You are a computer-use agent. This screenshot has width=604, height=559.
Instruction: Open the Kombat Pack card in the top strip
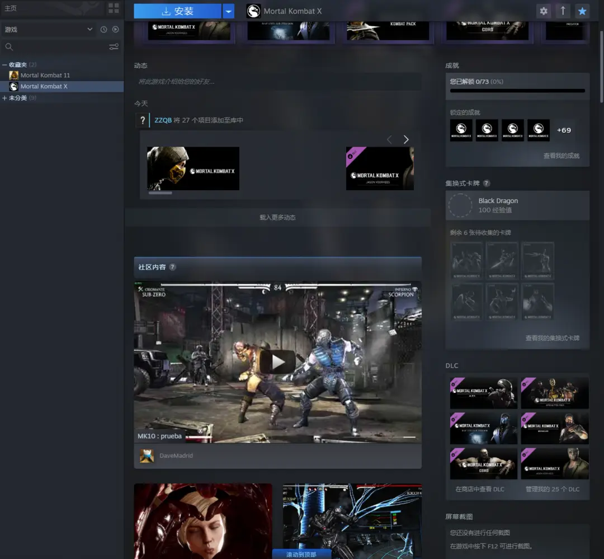(x=388, y=31)
